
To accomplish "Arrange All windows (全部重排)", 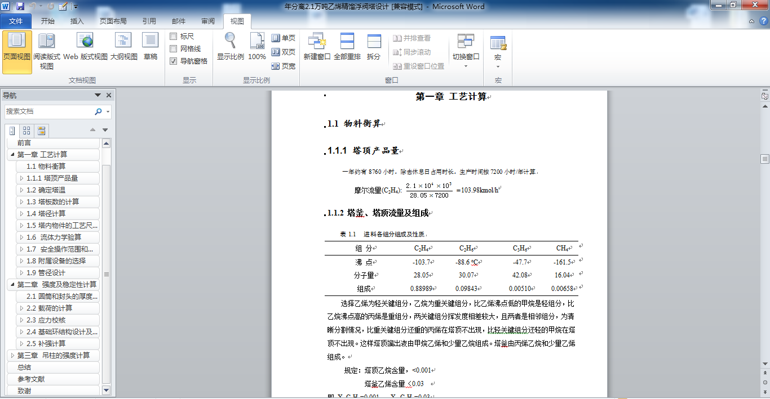I will click(347, 47).
